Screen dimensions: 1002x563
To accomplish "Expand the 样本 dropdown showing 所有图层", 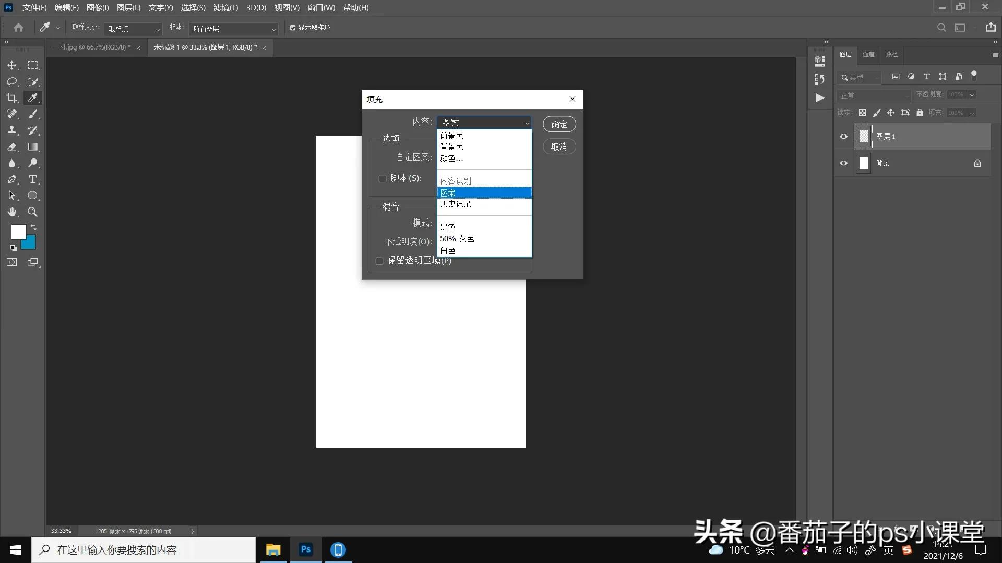I will 233,29.
